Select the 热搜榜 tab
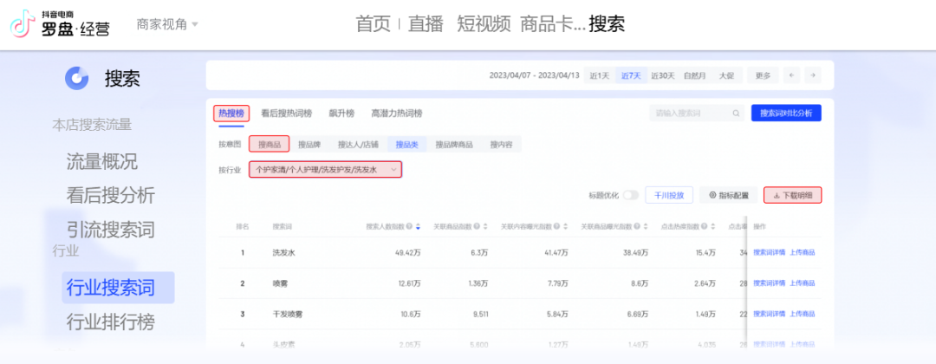 click(231, 114)
